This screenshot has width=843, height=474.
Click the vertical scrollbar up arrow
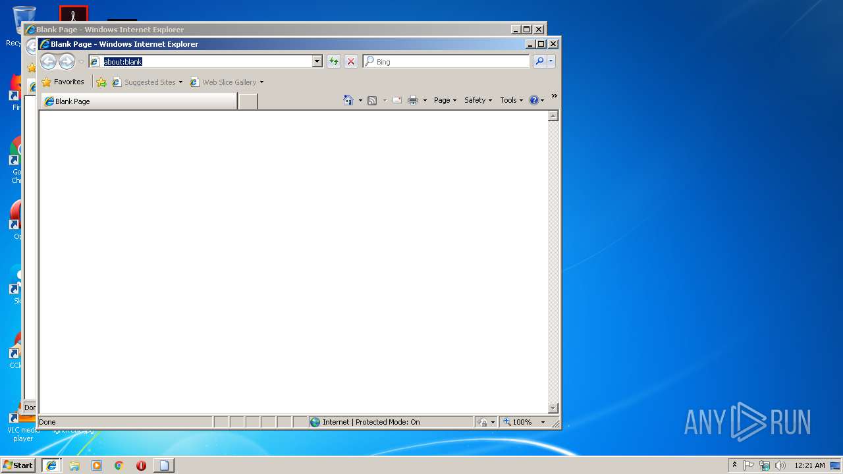click(x=553, y=116)
